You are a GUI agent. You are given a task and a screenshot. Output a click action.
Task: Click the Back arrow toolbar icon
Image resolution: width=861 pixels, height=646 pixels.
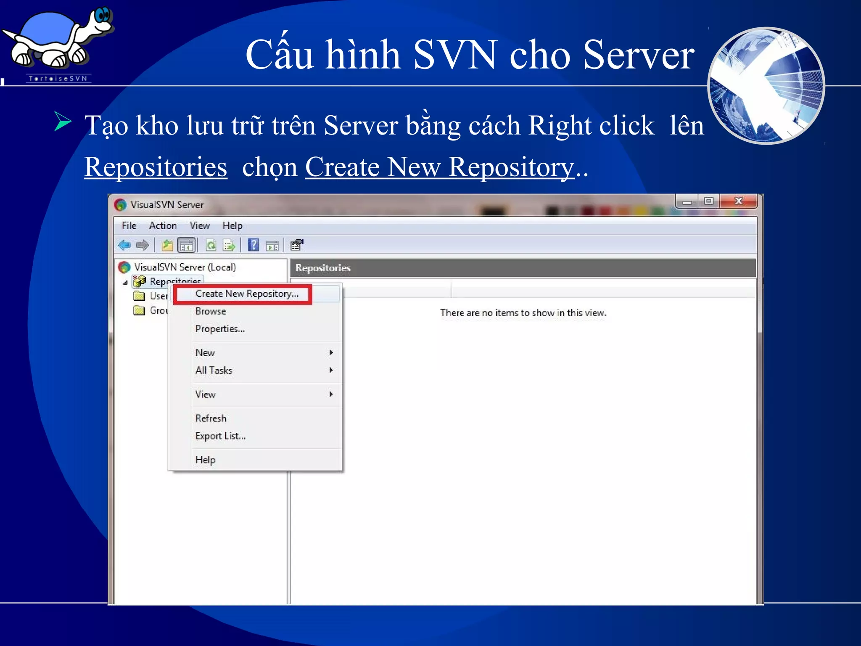coord(124,245)
